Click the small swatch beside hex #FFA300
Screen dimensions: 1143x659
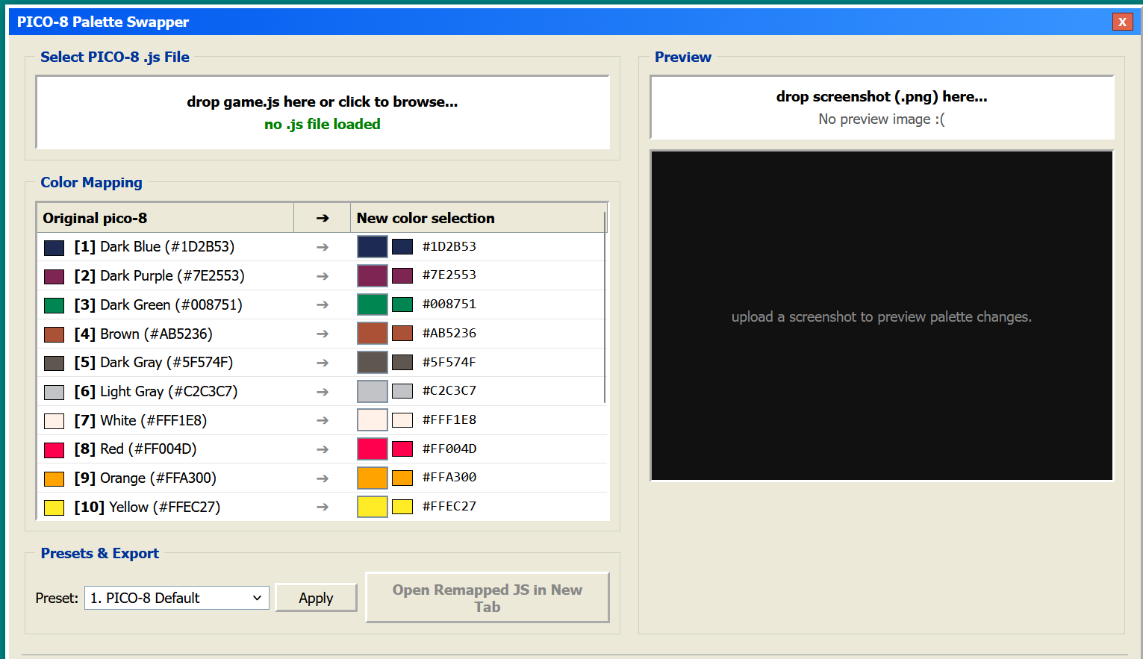402,478
